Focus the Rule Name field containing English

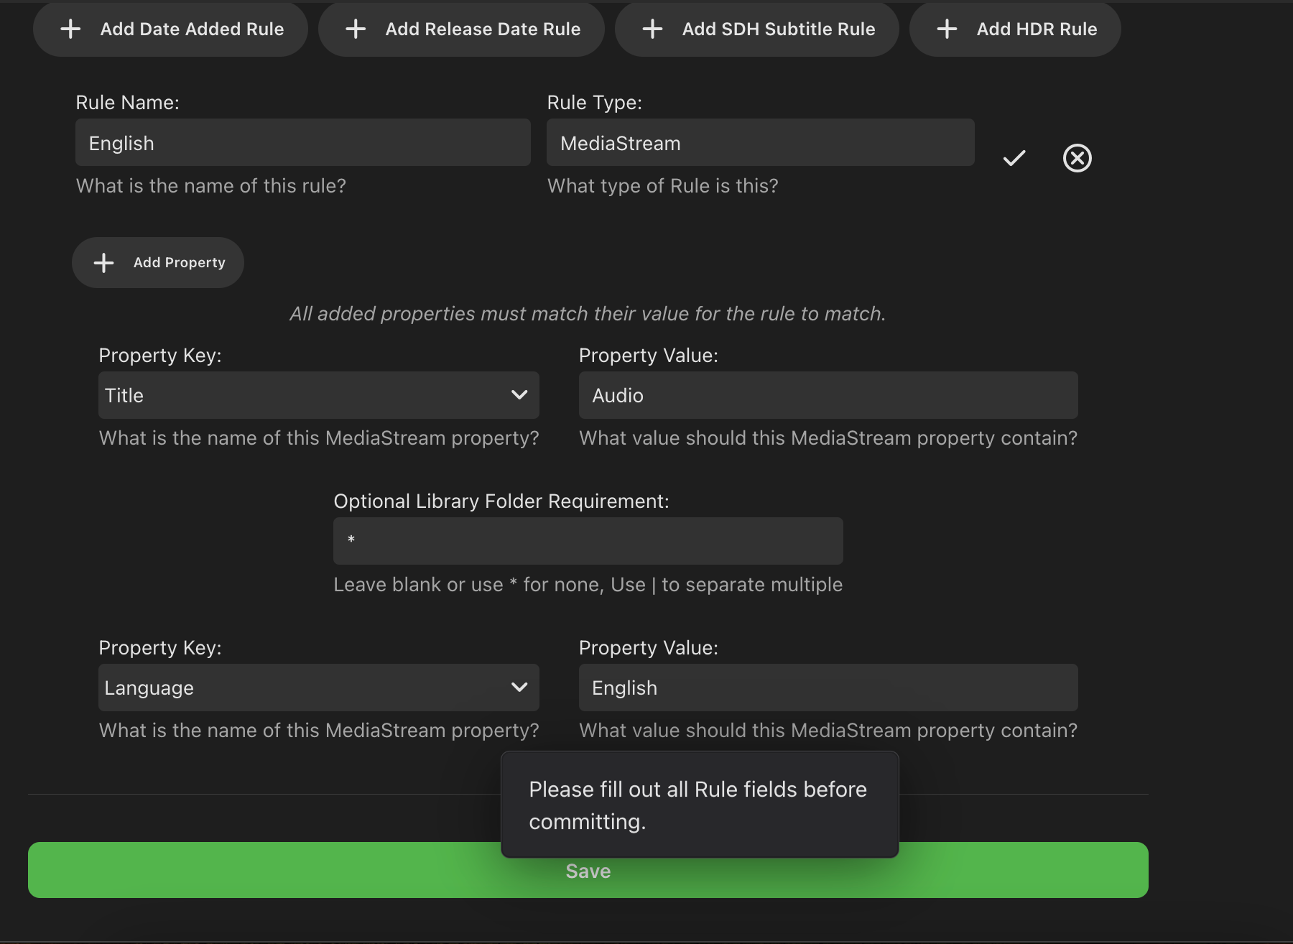click(302, 143)
